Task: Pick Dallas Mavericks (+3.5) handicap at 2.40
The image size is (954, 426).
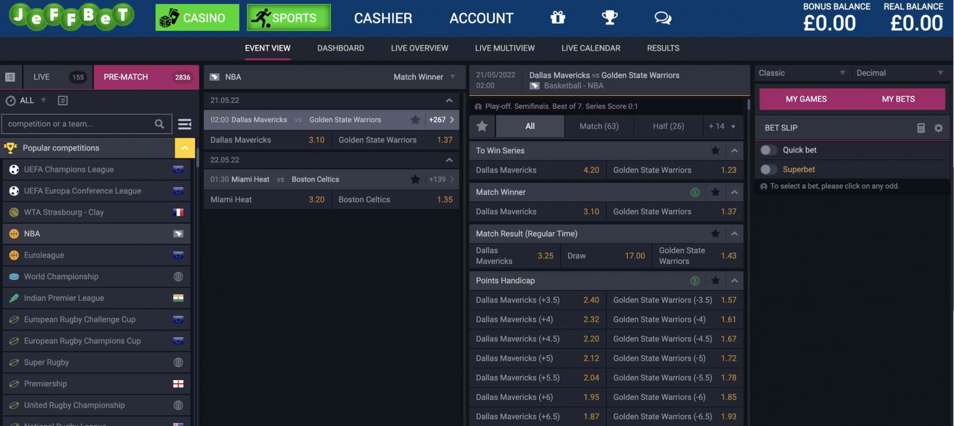Action: pos(537,300)
